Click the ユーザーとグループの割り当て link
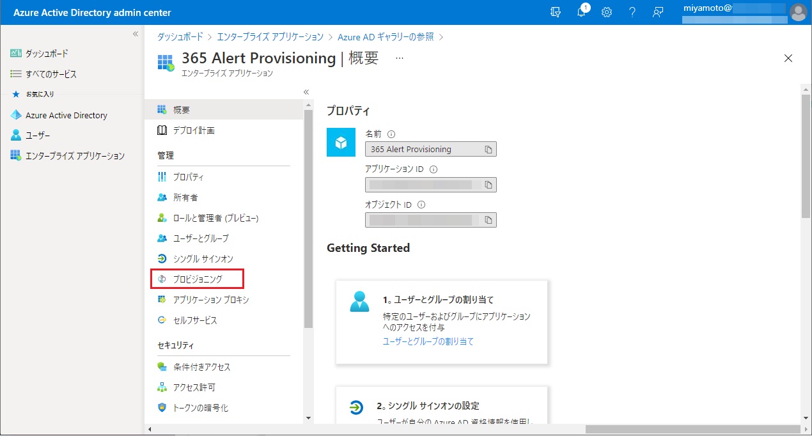The height and width of the screenshot is (436, 812). click(428, 341)
